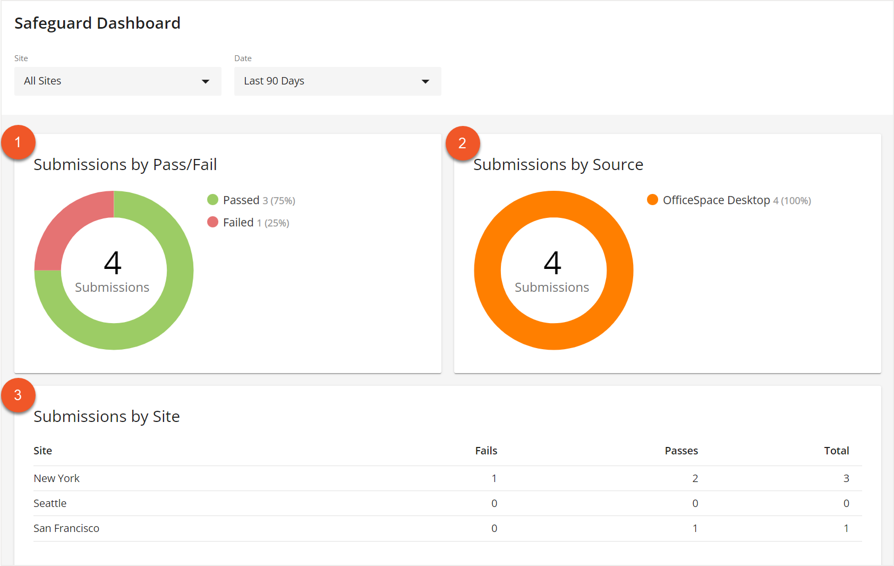Click the San Francisco Passes value 1
This screenshot has height=566, width=894.
point(695,528)
